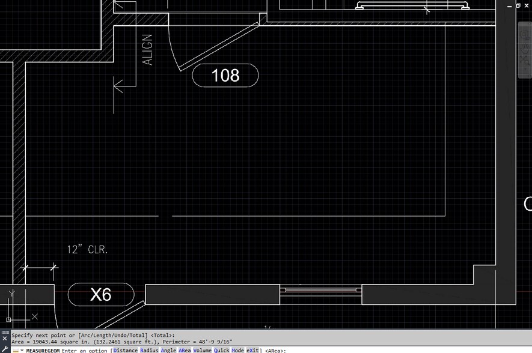Click the command prompt icon beside MEASUREGEOM
The width and height of the screenshot is (532, 353).
coord(16,350)
